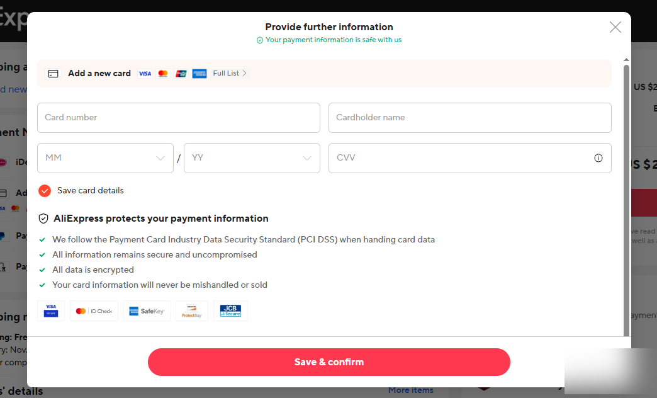Click the Discover ProtectBuy badge
The width and height of the screenshot is (657, 398).
pos(191,311)
